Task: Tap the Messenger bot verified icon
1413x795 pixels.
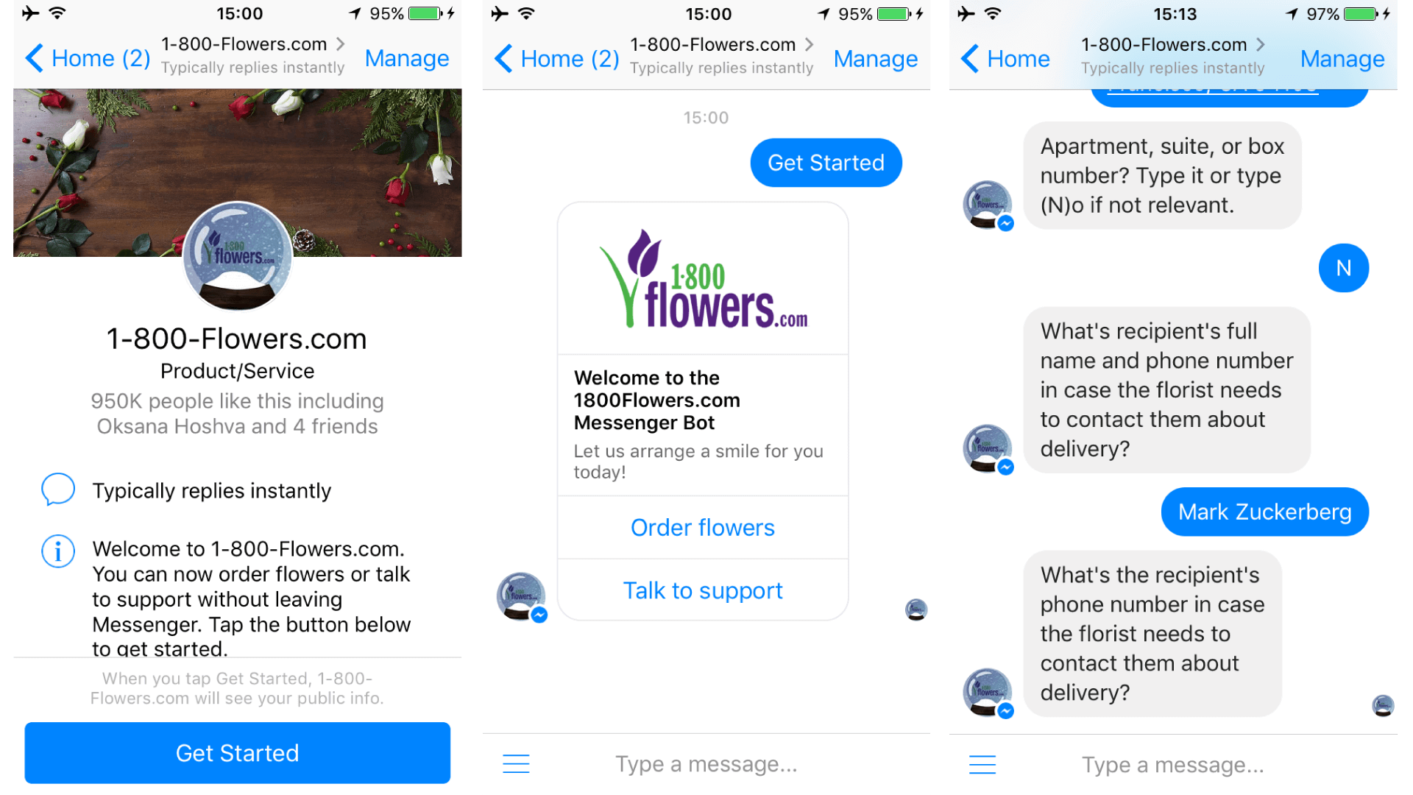Action: coord(539,616)
